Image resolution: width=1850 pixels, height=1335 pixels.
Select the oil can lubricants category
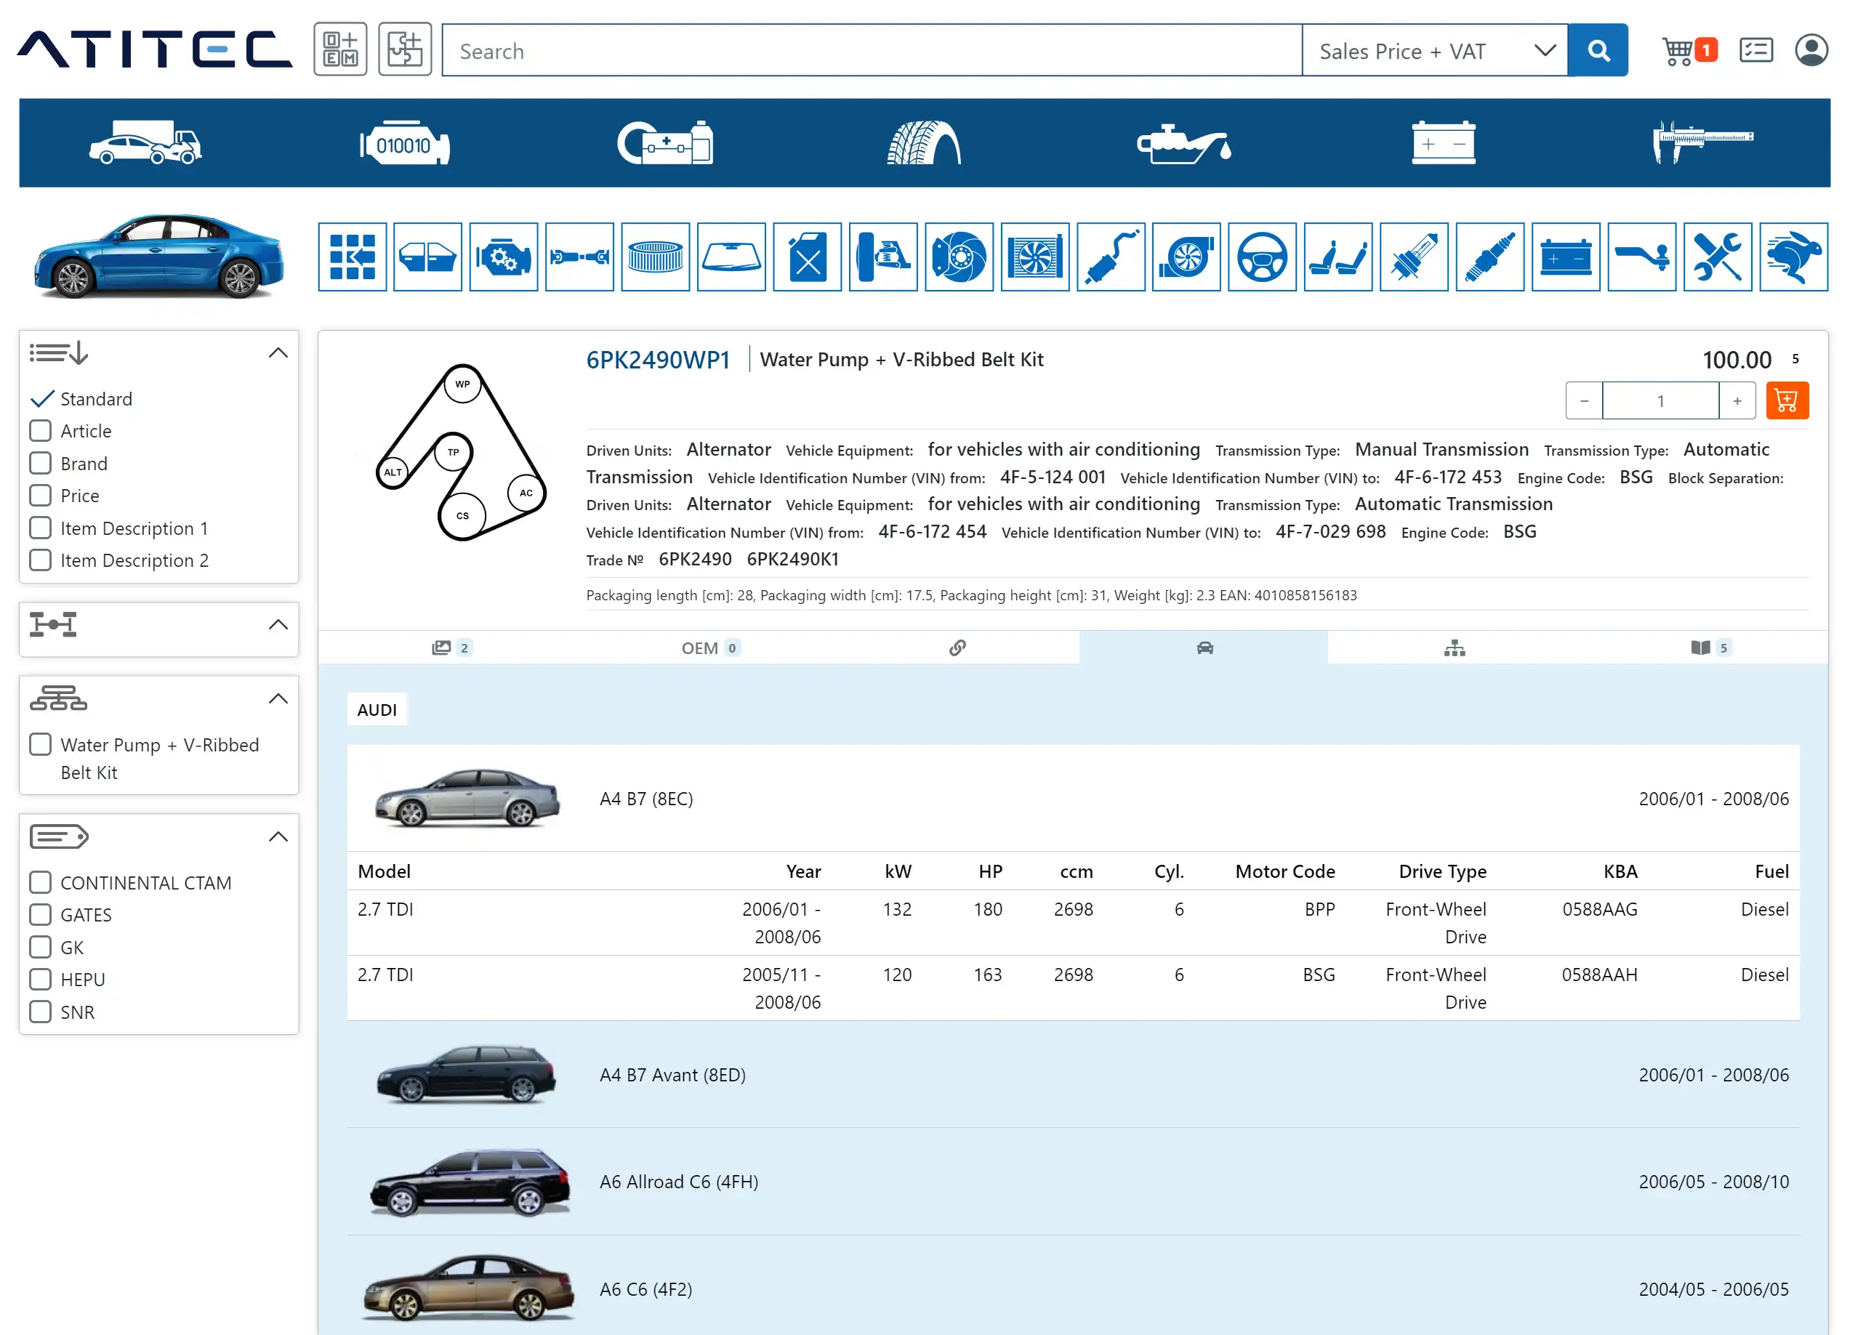coord(1183,145)
